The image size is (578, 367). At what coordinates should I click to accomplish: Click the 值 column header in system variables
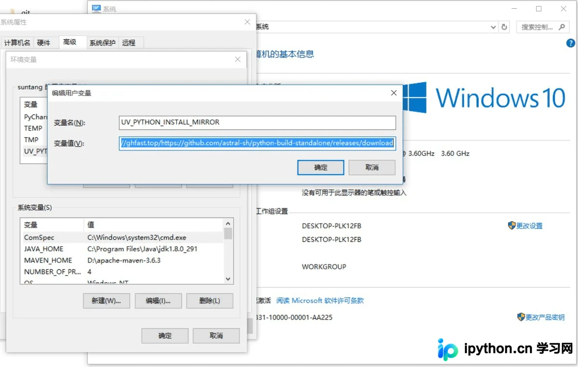coord(154,225)
